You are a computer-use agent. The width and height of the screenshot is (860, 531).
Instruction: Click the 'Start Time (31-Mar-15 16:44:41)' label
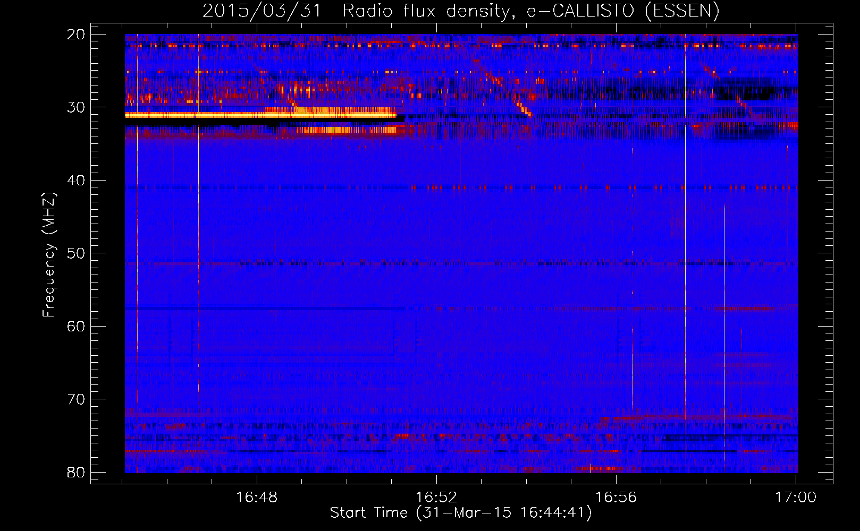pyautogui.click(x=461, y=513)
